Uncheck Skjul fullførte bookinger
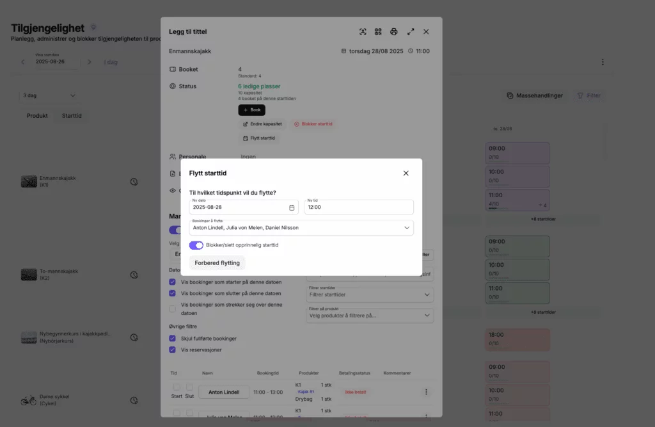Viewport: 655px width, 427px height. point(172,338)
